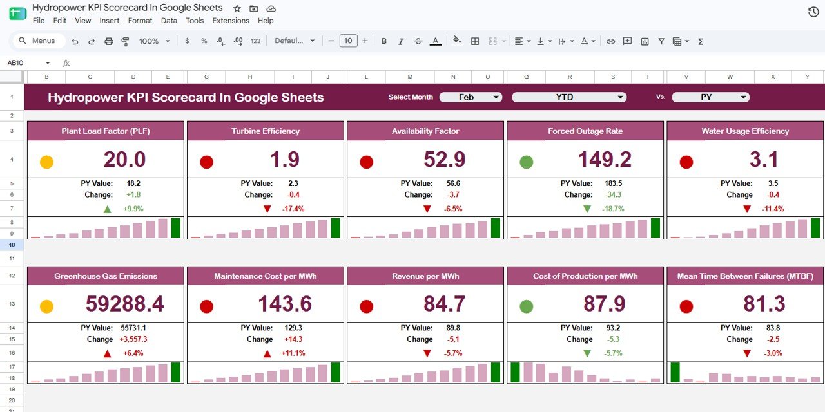Click the Redo icon
This screenshot has width=825, height=412.
point(92,41)
